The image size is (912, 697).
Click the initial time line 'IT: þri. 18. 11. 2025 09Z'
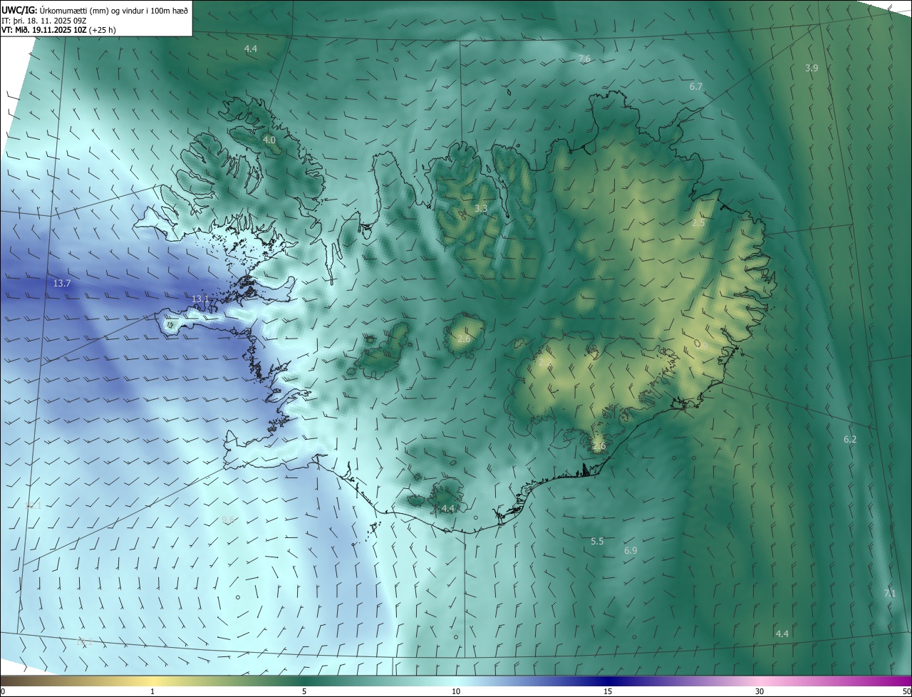(x=44, y=20)
